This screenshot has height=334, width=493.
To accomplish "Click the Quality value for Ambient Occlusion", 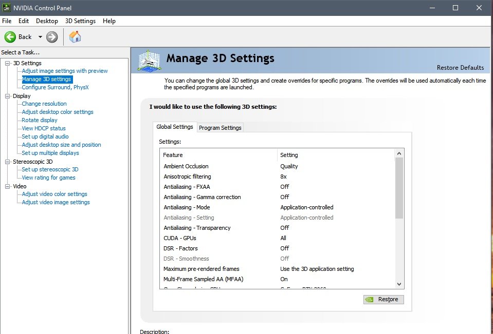I will click(289, 166).
